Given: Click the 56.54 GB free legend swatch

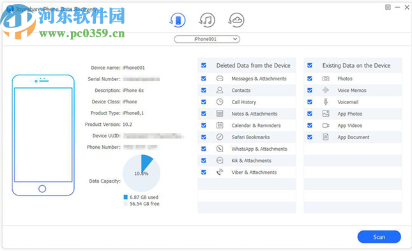Looking at the screenshot, I should [126, 204].
